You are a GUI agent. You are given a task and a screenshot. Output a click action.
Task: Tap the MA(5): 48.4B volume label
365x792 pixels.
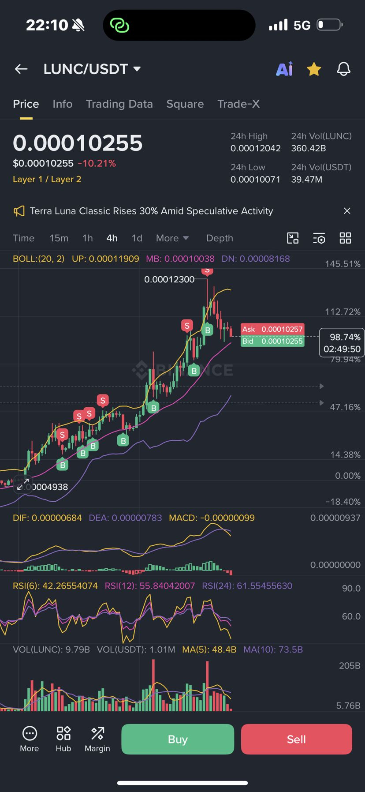(x=209, y=649)
